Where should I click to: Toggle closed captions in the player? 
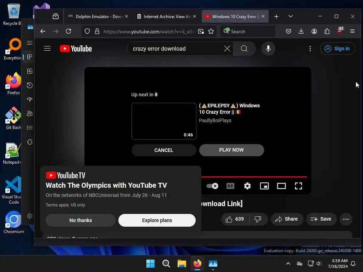click(x=230, y=186)
